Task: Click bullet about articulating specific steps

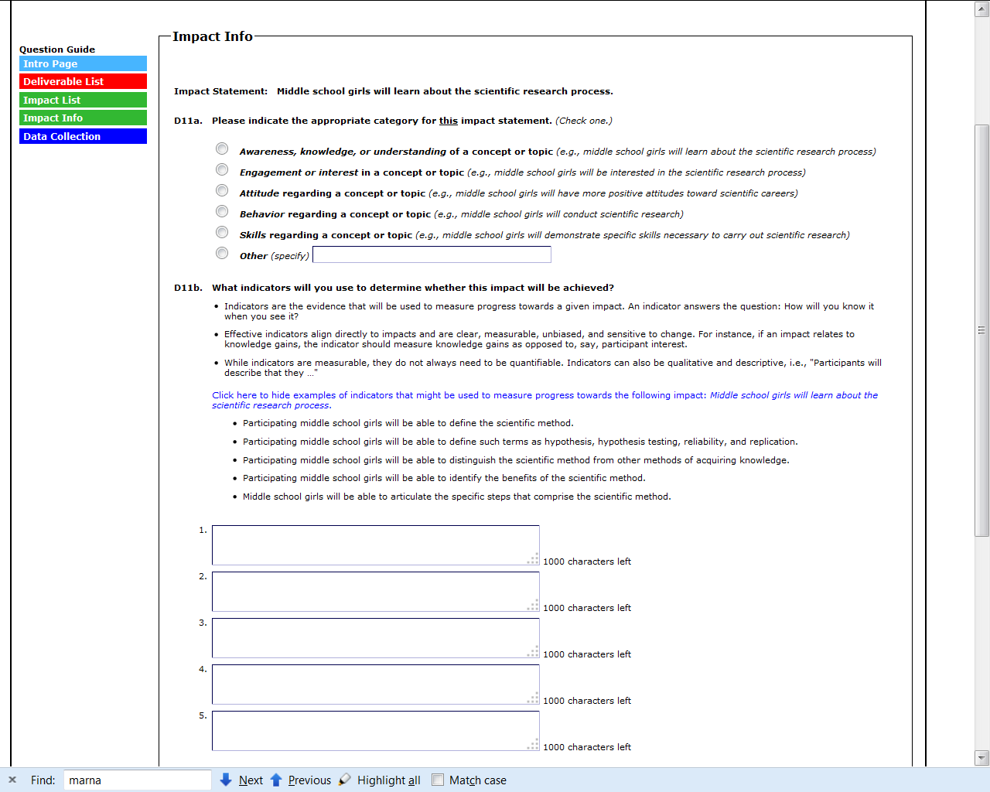Action: point(457,497)
